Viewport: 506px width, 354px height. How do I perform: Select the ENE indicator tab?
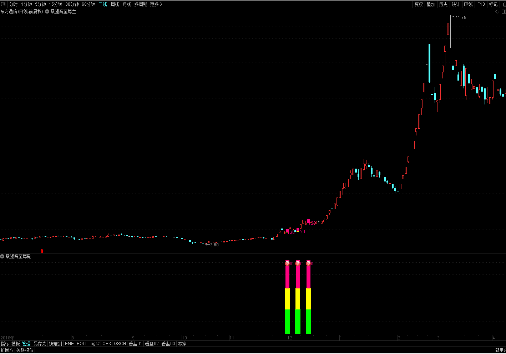click(x=69, y=344)
